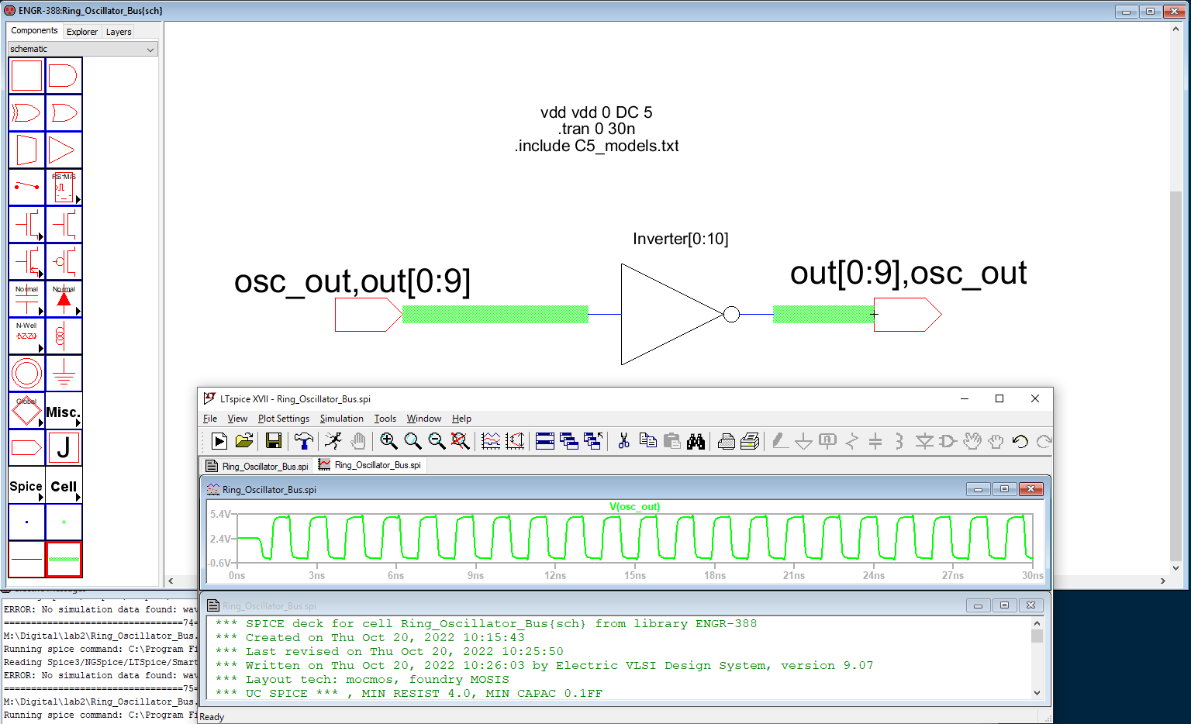Switch to Ring_Oscillator_Bus.spi waveform tab
This screenshot has width=1191, height=724.
point(370,465)
